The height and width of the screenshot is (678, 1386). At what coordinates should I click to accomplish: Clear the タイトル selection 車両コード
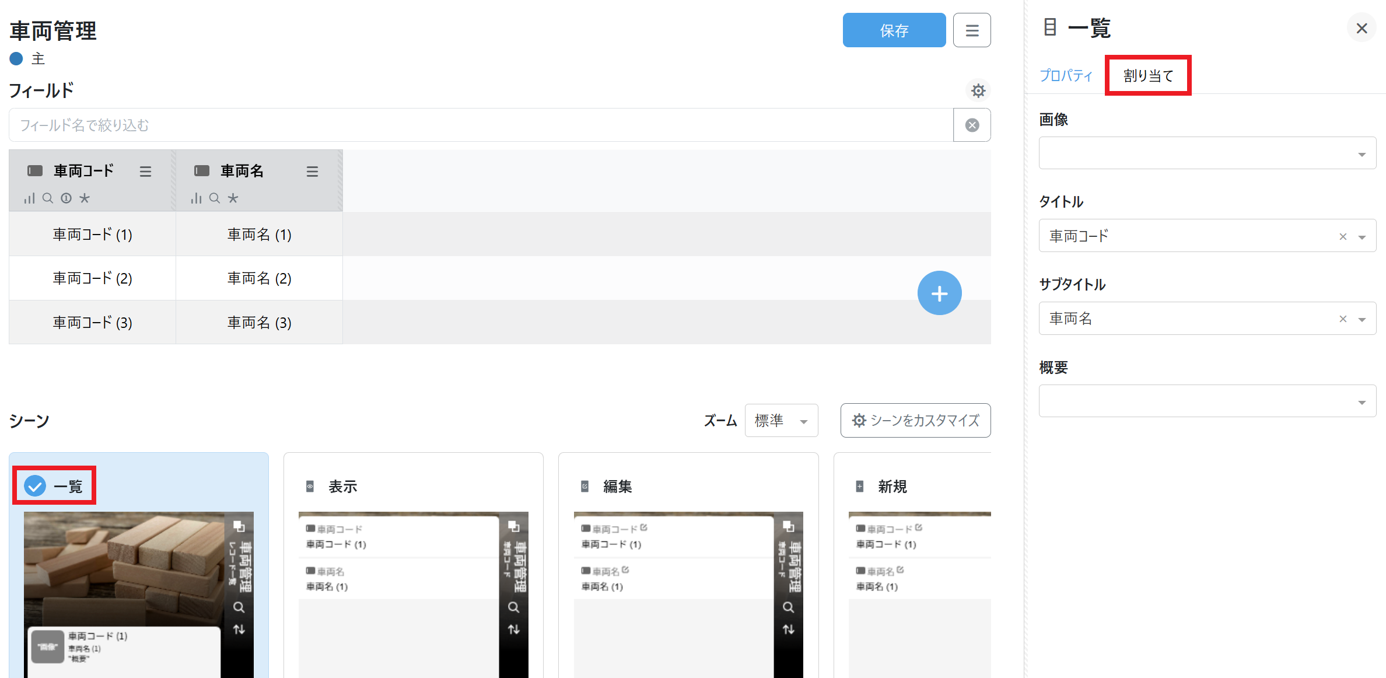click(x=1343, y=236)
